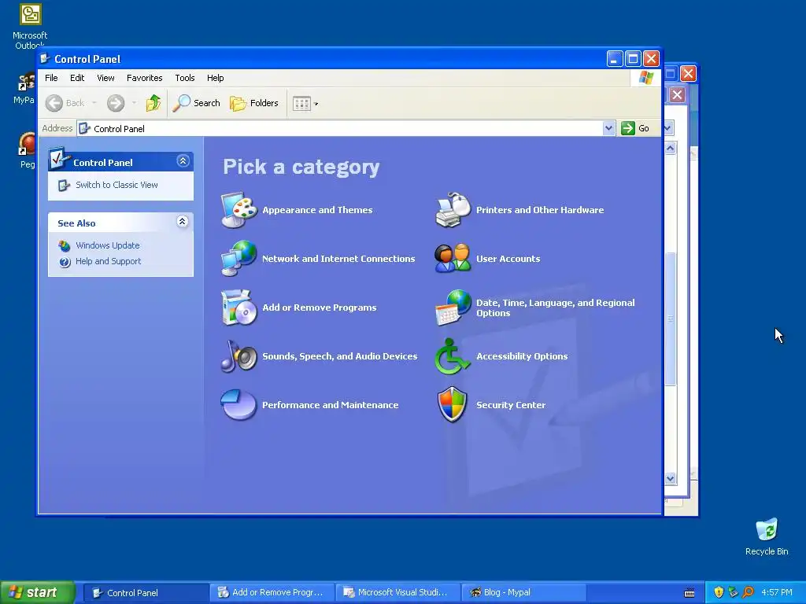
Task: Click the Up folder toolbar icon
Action: [153, 103]
